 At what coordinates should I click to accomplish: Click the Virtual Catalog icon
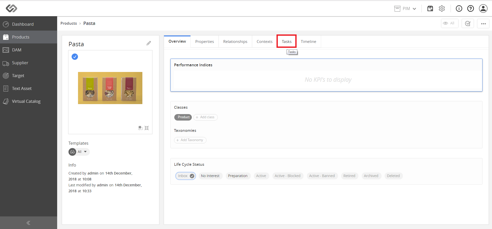pos(6,101)
